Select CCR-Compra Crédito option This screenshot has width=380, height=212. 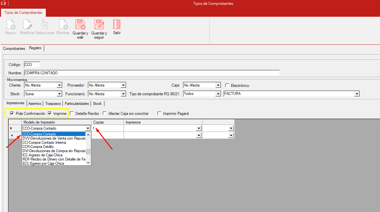pos(54,147)
